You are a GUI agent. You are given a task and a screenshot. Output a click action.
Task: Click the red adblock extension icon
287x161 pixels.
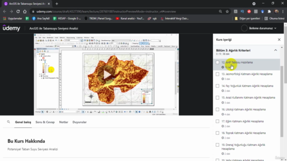pyautogui.click(x=249, y=12)
